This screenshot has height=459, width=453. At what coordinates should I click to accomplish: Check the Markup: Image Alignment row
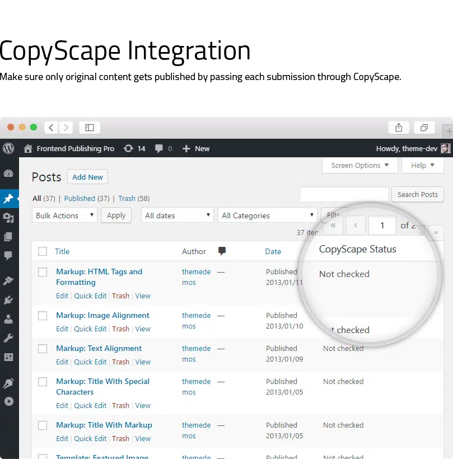point(43,316)
